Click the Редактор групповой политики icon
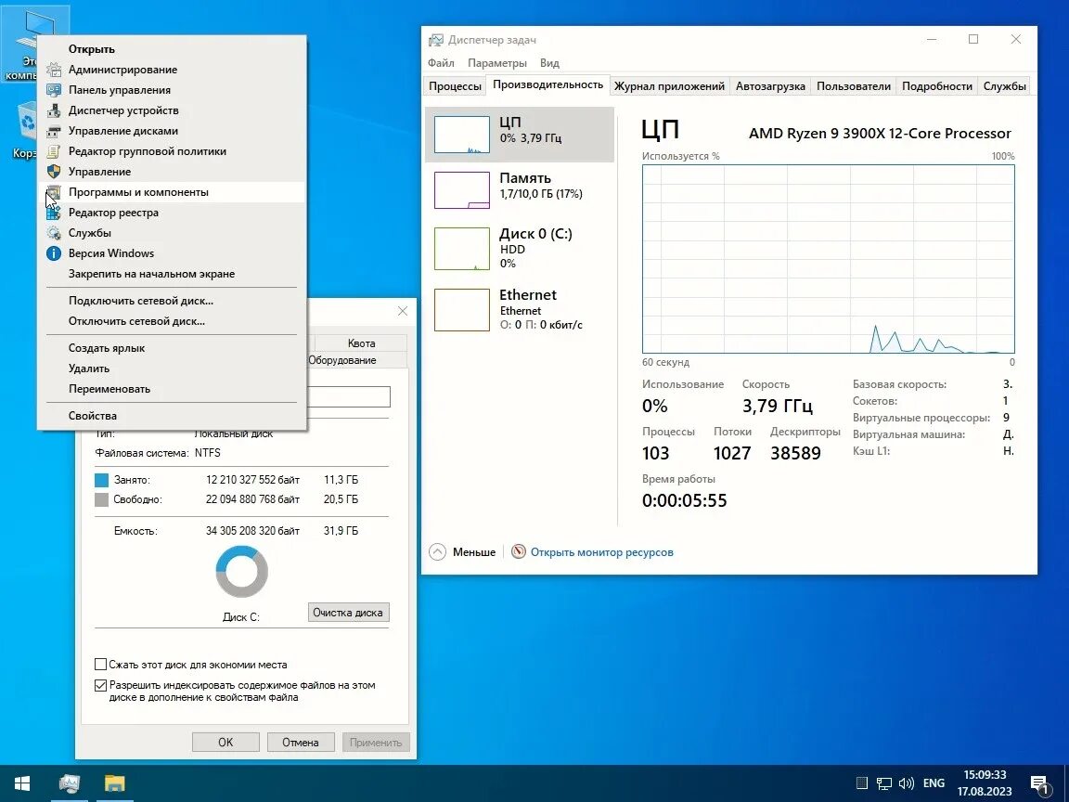This screenshot has width=1069, height=802. [53, 151]
